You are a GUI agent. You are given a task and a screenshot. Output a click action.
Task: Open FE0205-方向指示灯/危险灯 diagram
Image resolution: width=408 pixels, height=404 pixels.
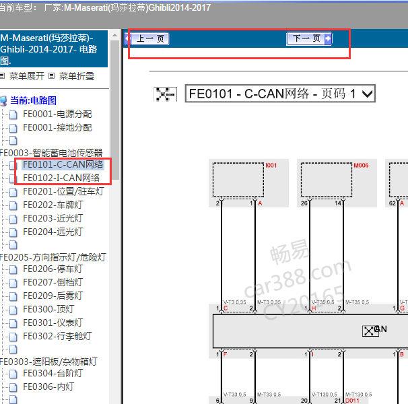[53, 257]
